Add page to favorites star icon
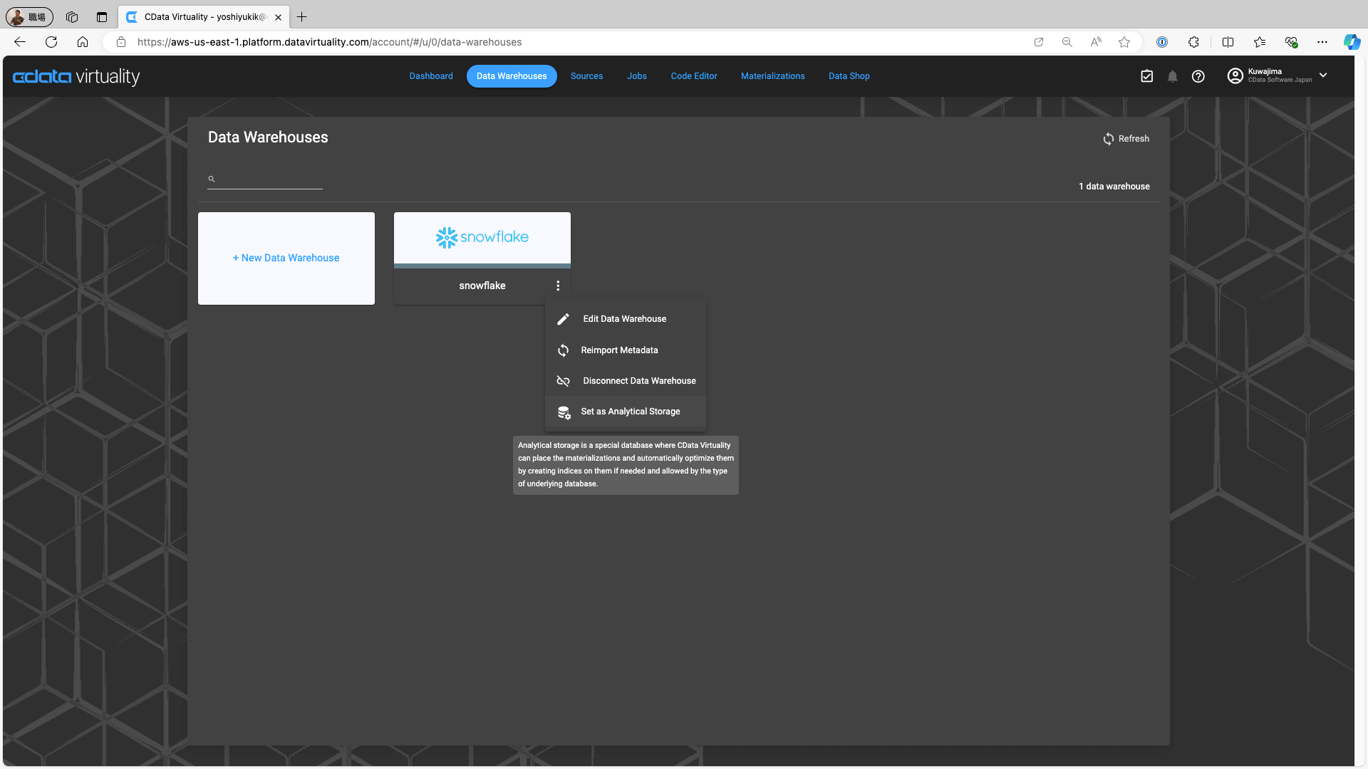Viewport: 1368px width, 769px height. pyautogui.click(x=1124, y=42)
